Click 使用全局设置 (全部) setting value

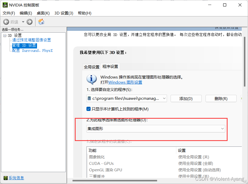196,164
